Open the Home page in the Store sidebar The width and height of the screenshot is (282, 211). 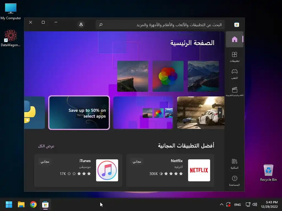coord(235,39)
